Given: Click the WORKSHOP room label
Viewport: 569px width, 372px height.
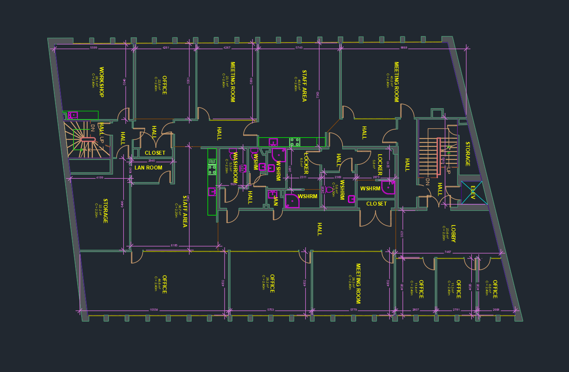Looking at the screenshot, I should pyautogui.click(x=102, y=82).
